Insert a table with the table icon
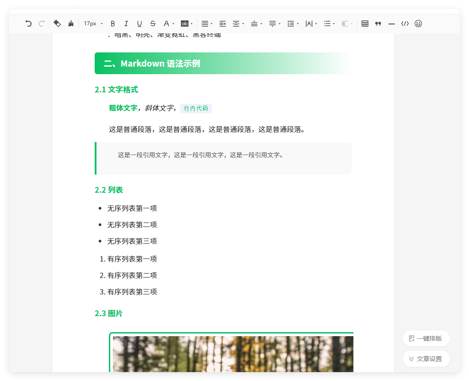The height and width of the screenshot is (381, 469). coord(365,24)
